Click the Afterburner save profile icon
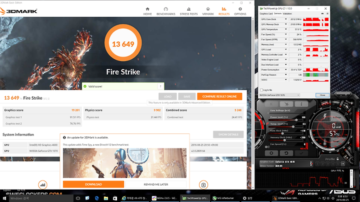 point(343,164)
